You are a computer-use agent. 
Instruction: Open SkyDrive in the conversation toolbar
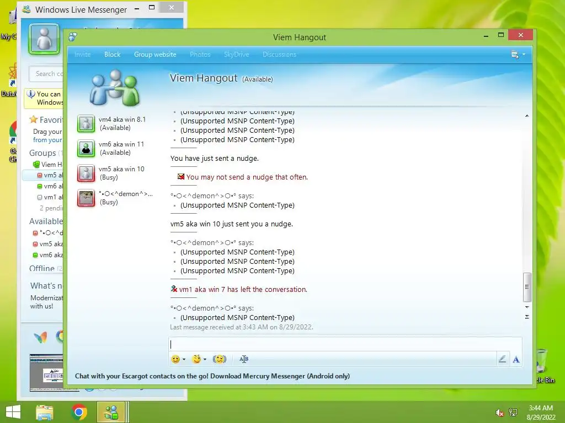pos(236,55)
